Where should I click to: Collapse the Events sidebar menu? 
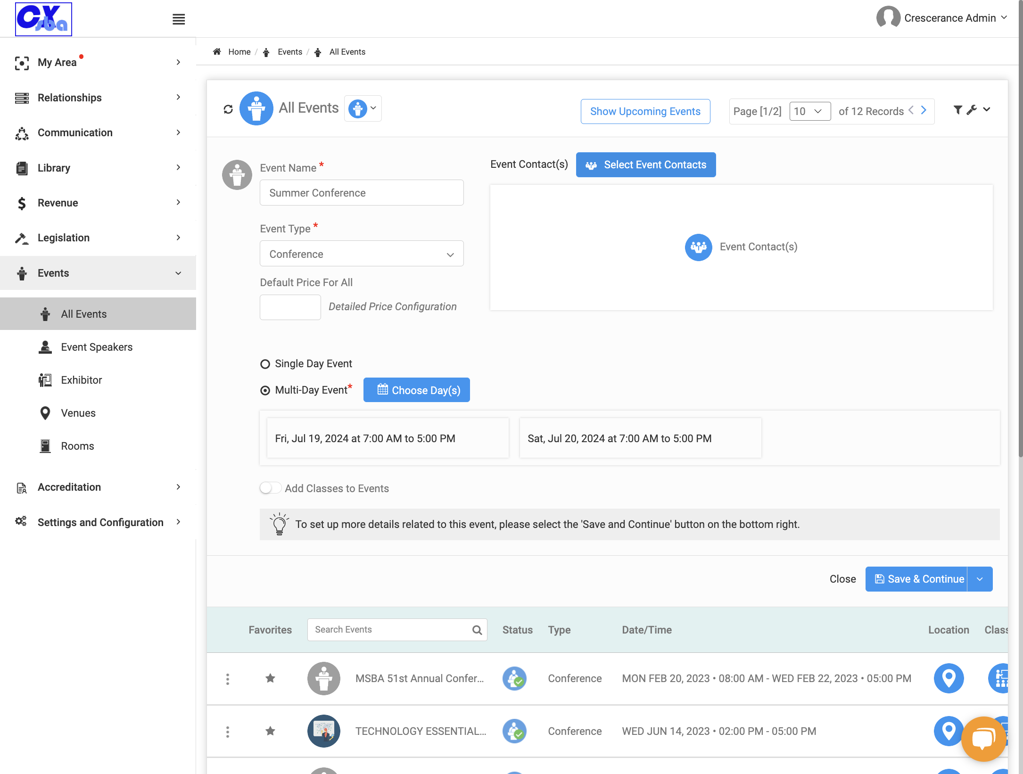tap(98, 273)
